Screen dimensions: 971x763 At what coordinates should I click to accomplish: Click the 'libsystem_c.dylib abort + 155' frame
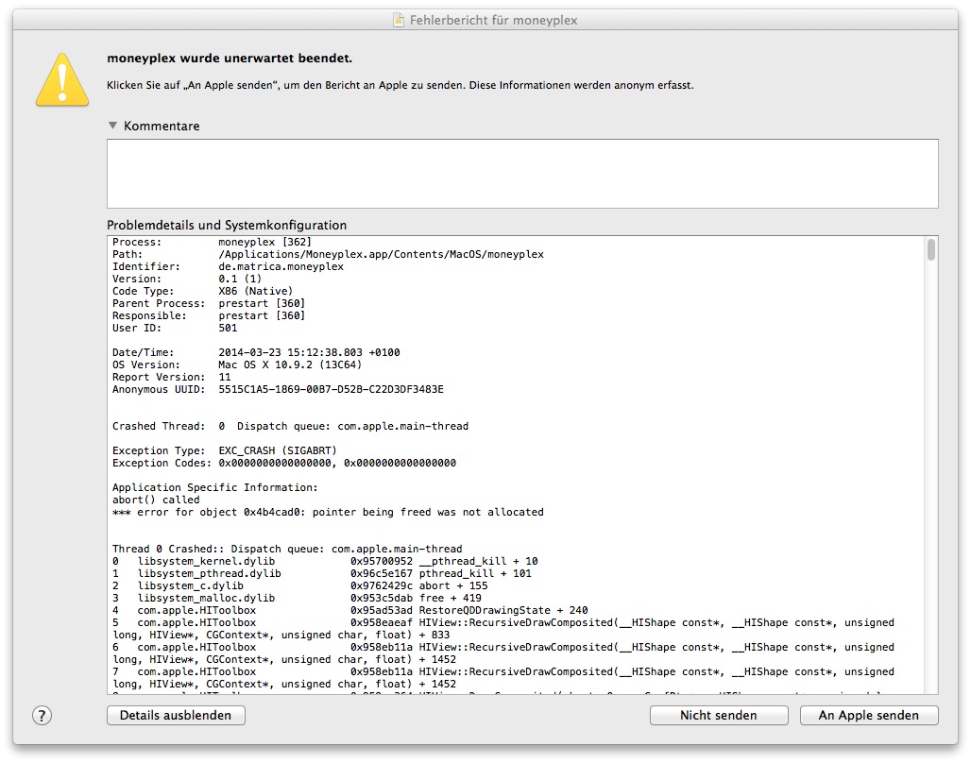click(300, 585)
